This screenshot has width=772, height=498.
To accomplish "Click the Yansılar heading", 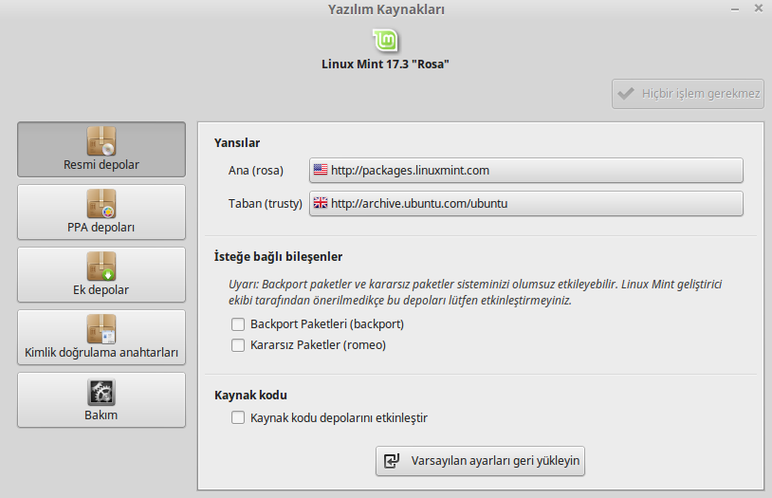I will 237,143.
